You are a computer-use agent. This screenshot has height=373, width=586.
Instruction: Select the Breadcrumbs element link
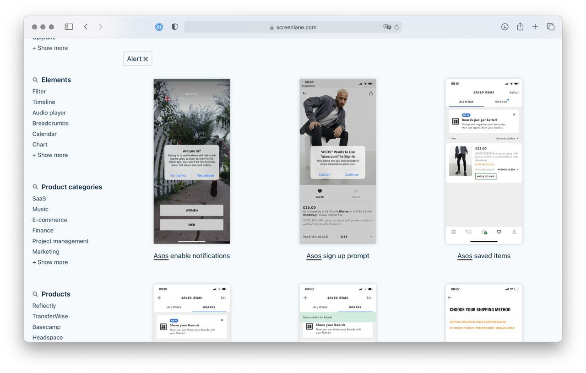click(50, 123)
